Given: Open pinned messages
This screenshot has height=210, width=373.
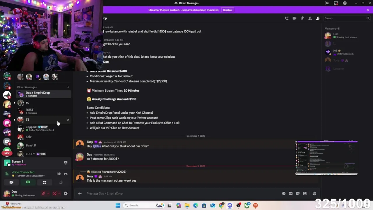Looking at the screenshot, I should point(302,18).
